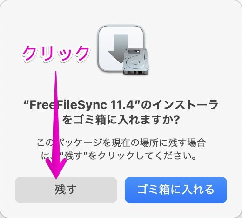242x218 pixels.
Task: Click the installer package icon
Action: [123, 50]
